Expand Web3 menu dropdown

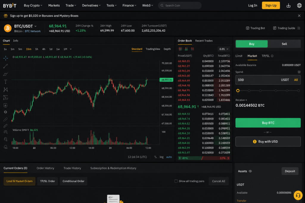(147, 5)
